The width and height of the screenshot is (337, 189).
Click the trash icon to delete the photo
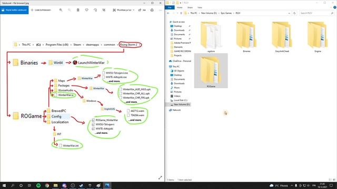click(78, 10)
